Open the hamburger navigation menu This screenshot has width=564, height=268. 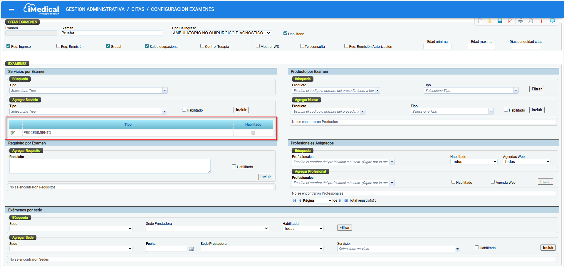click(x=12, y=9)
